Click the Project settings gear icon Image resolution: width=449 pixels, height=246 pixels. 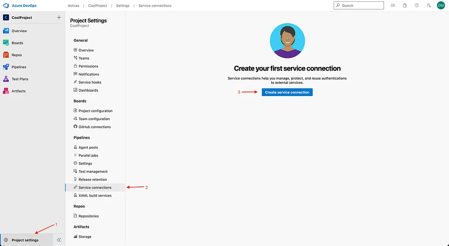6,240
